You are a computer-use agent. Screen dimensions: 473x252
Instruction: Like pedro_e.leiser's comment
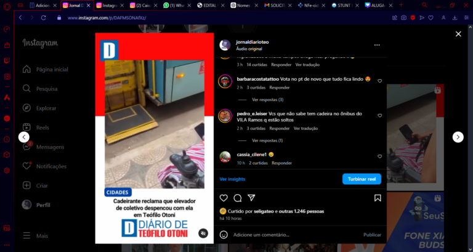click(380, 116)
